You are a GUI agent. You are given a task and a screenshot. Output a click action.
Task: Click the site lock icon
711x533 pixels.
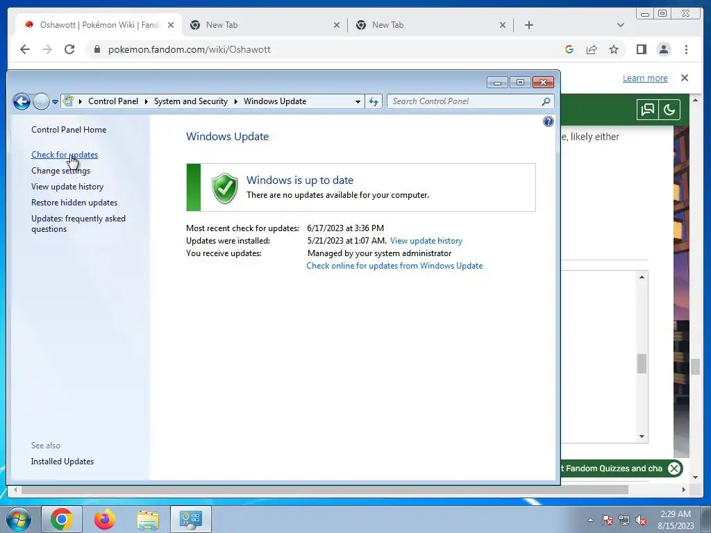(97, 49)
